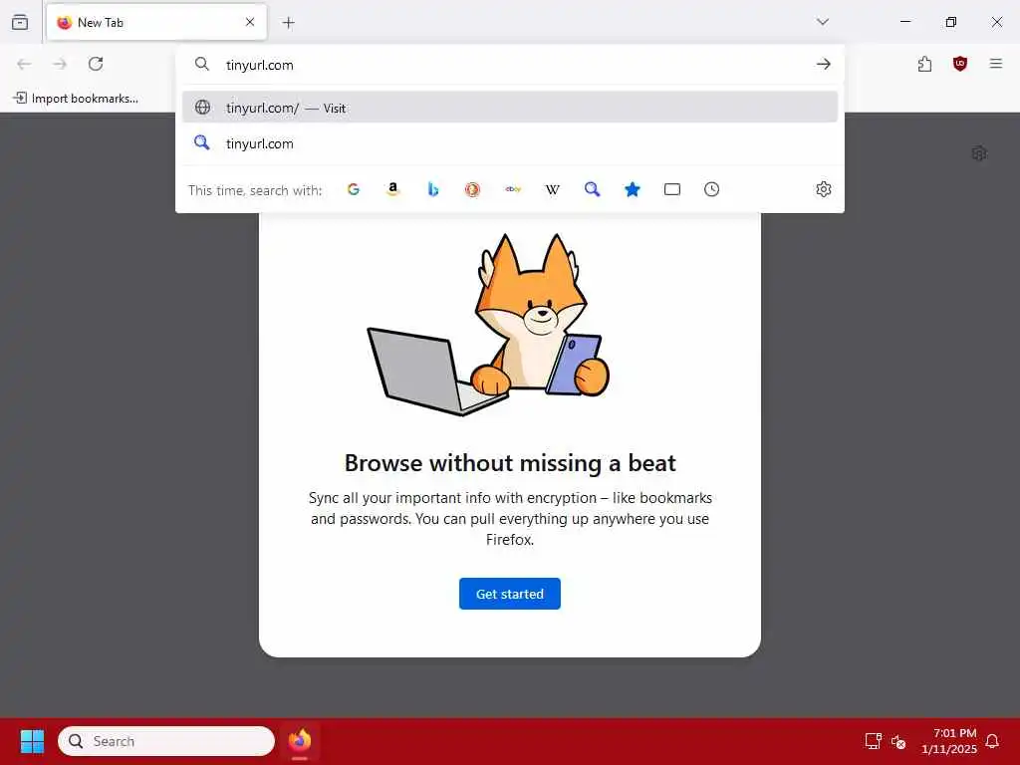The height and width of the screenshot is (765, 1020).
Task: Click Import bookmarks link
Action: [76, 99]
